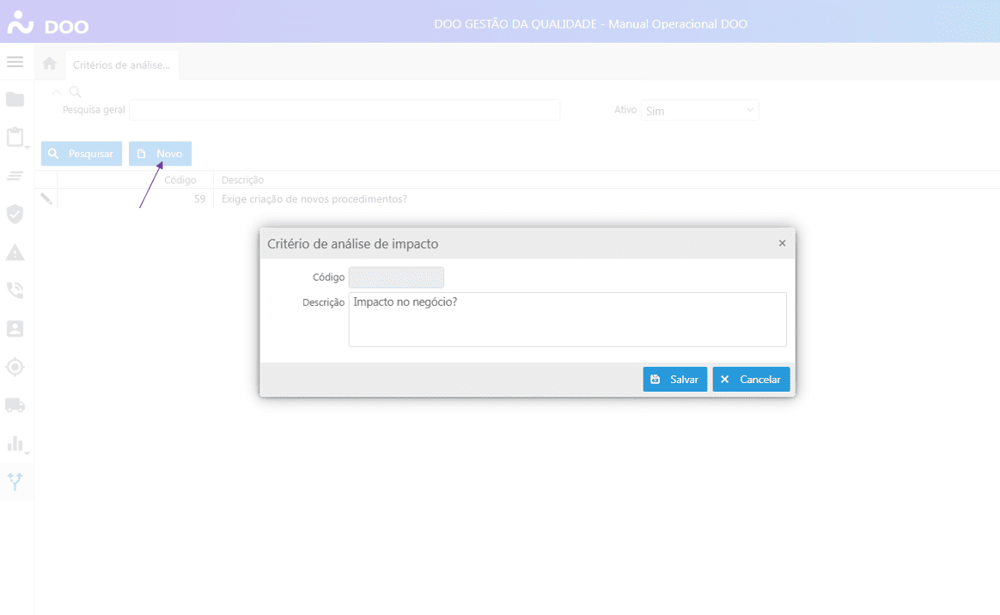Close the Critério de análise dialog
The image size is (1000, 615).
point(782,244)
